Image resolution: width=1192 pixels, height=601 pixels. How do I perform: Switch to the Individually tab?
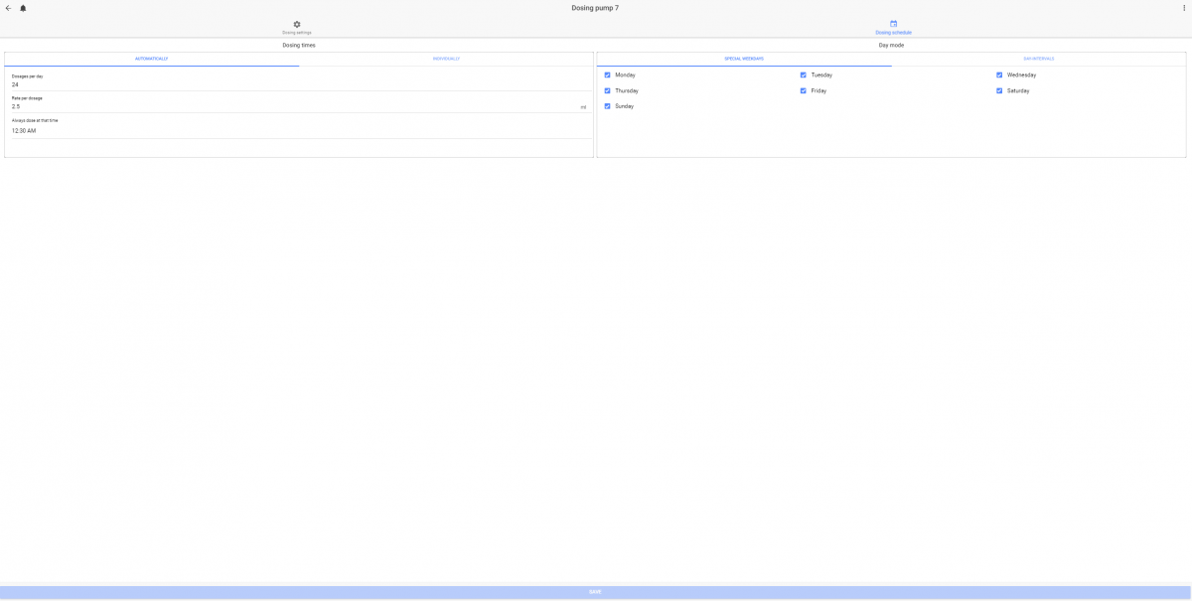(446, 59)
